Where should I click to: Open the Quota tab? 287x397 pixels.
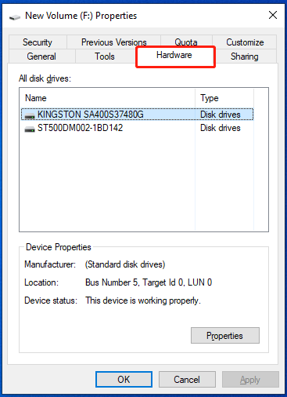pyautogui.click(x=186, y=42)
